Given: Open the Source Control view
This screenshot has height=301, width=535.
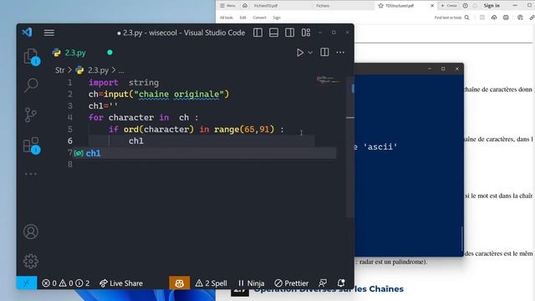Looking at the screenshot, I should tap(31, 115).
